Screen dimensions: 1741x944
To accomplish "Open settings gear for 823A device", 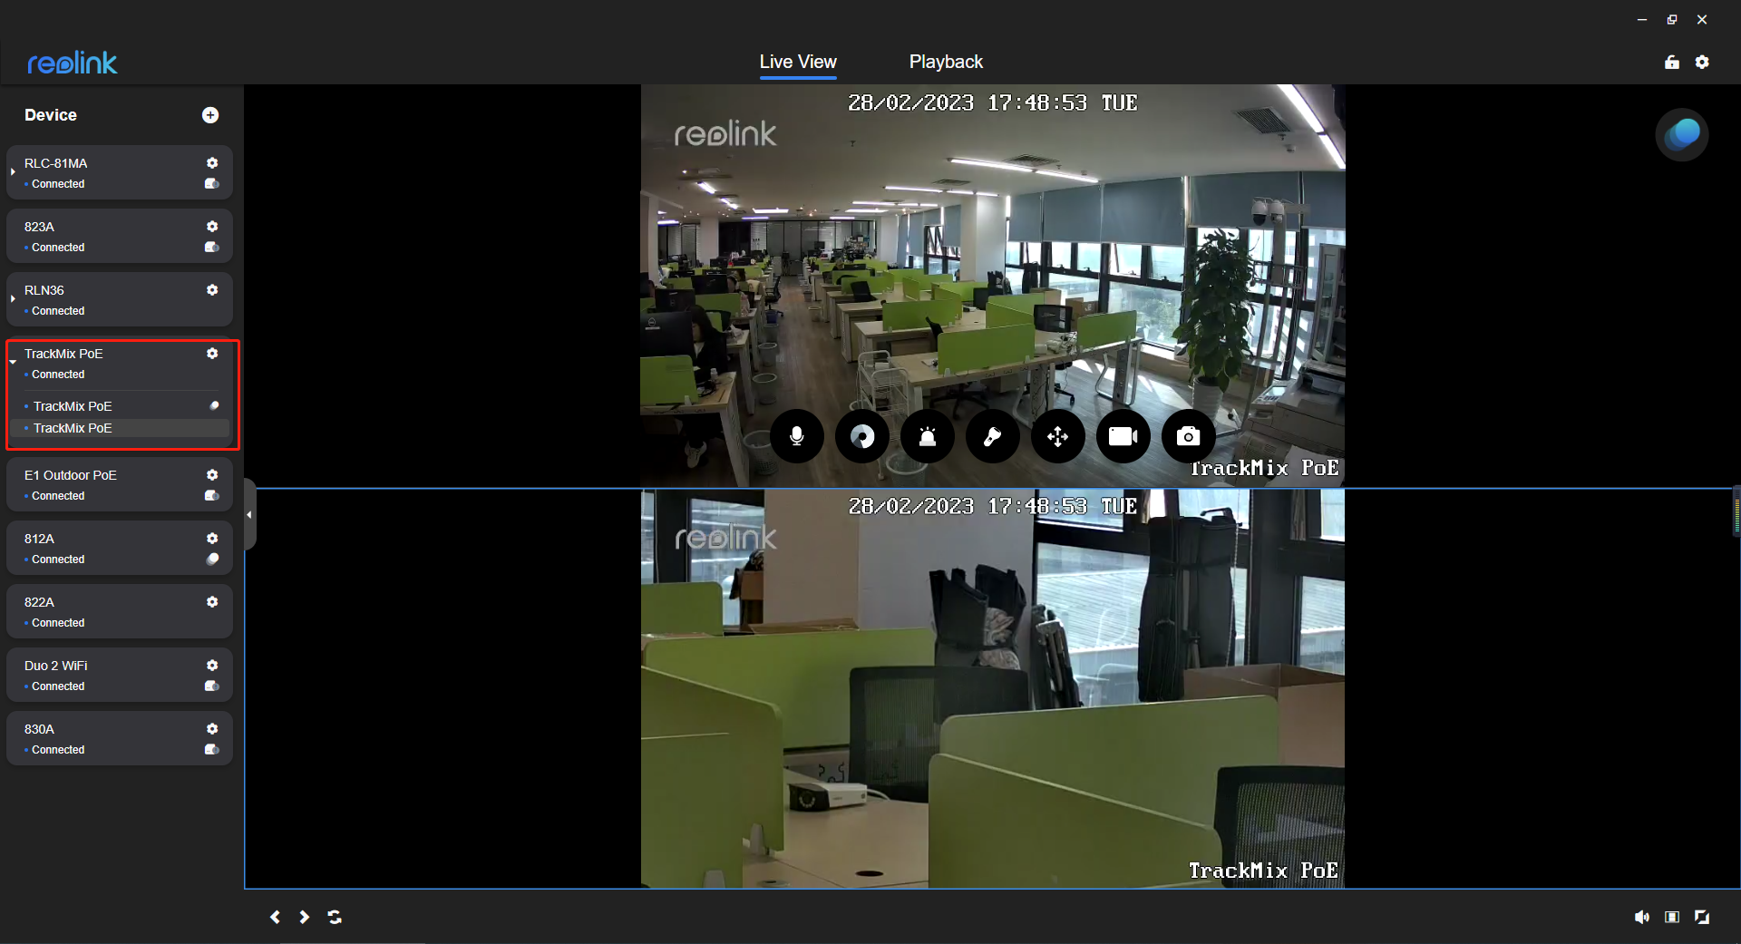I will (212, 227).
